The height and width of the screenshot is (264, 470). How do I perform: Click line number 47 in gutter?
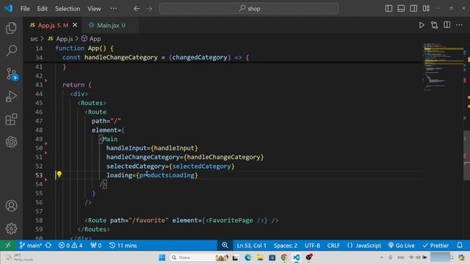[x=39, y=121]
